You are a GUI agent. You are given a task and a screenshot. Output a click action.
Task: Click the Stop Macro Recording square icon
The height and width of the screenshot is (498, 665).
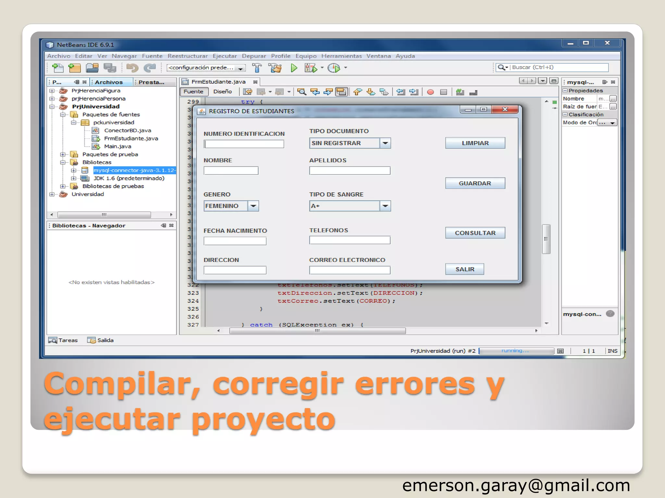click(x=444, y=92)
